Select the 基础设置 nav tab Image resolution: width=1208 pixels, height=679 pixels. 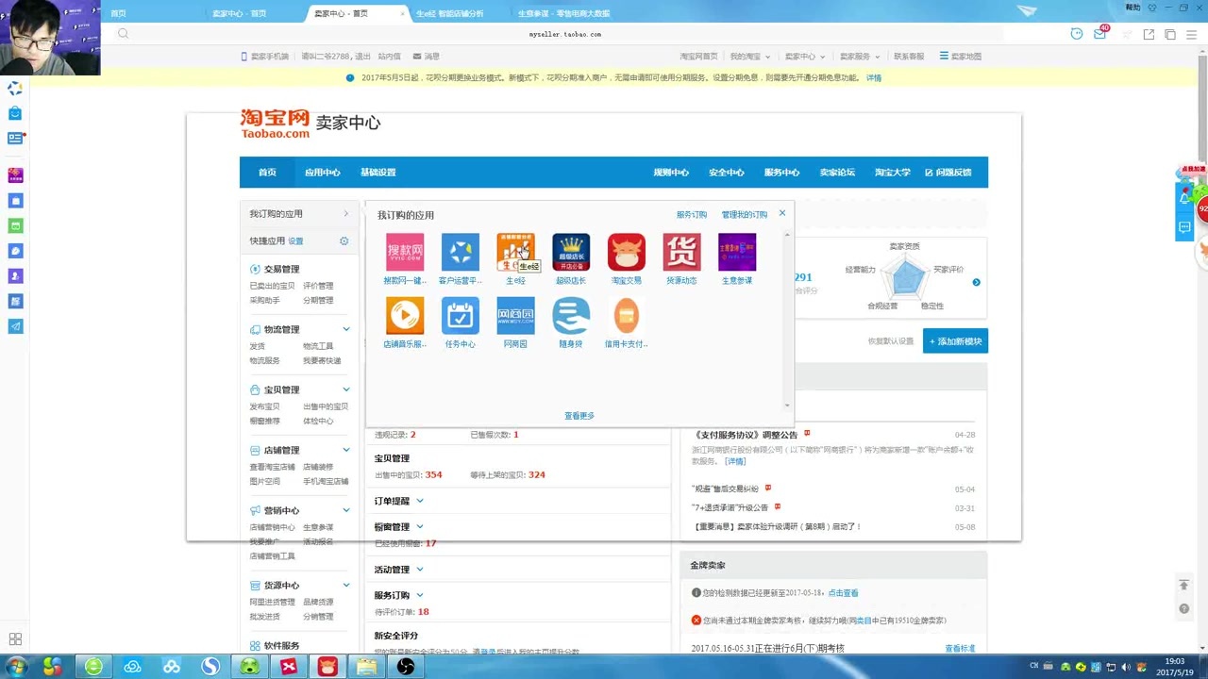[x=377, y=173]
